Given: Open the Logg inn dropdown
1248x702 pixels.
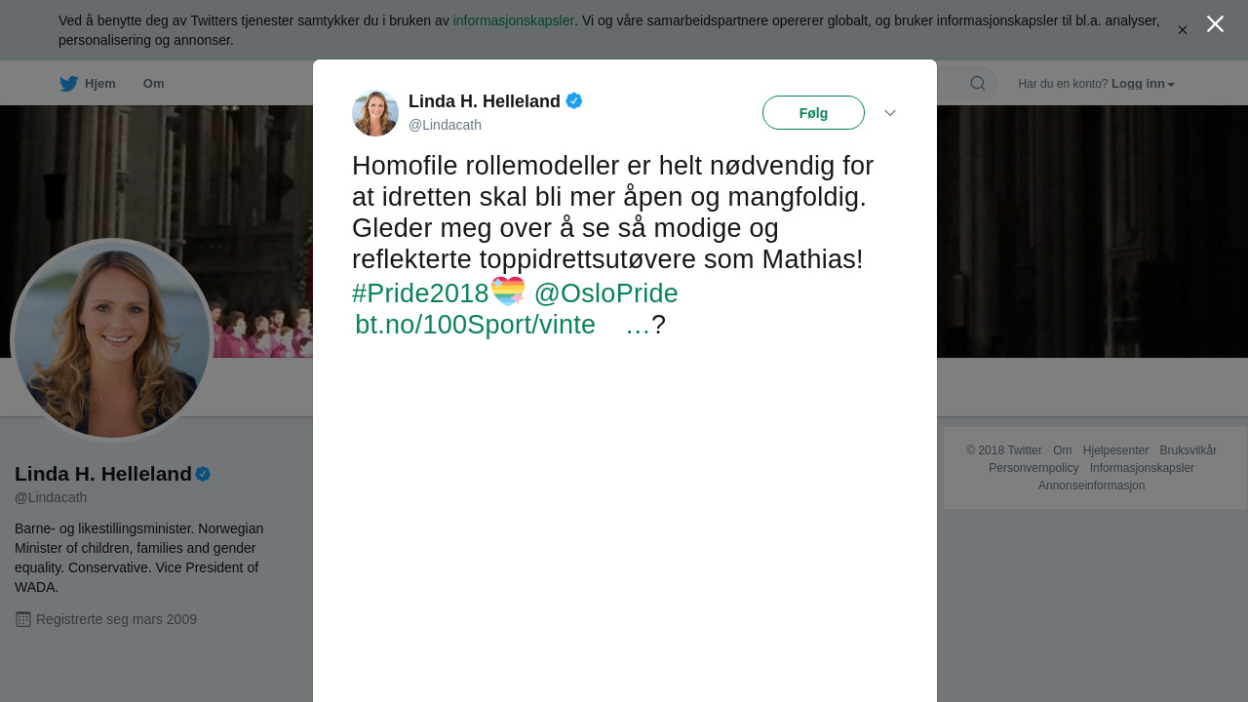Looking at the screenshot, I should coord(1143,84).
